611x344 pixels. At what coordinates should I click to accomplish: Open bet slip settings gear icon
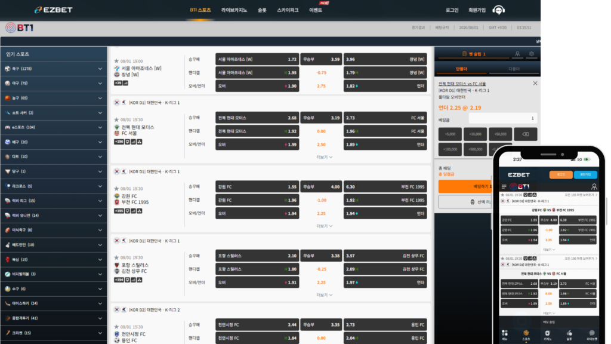click(532, 54)
